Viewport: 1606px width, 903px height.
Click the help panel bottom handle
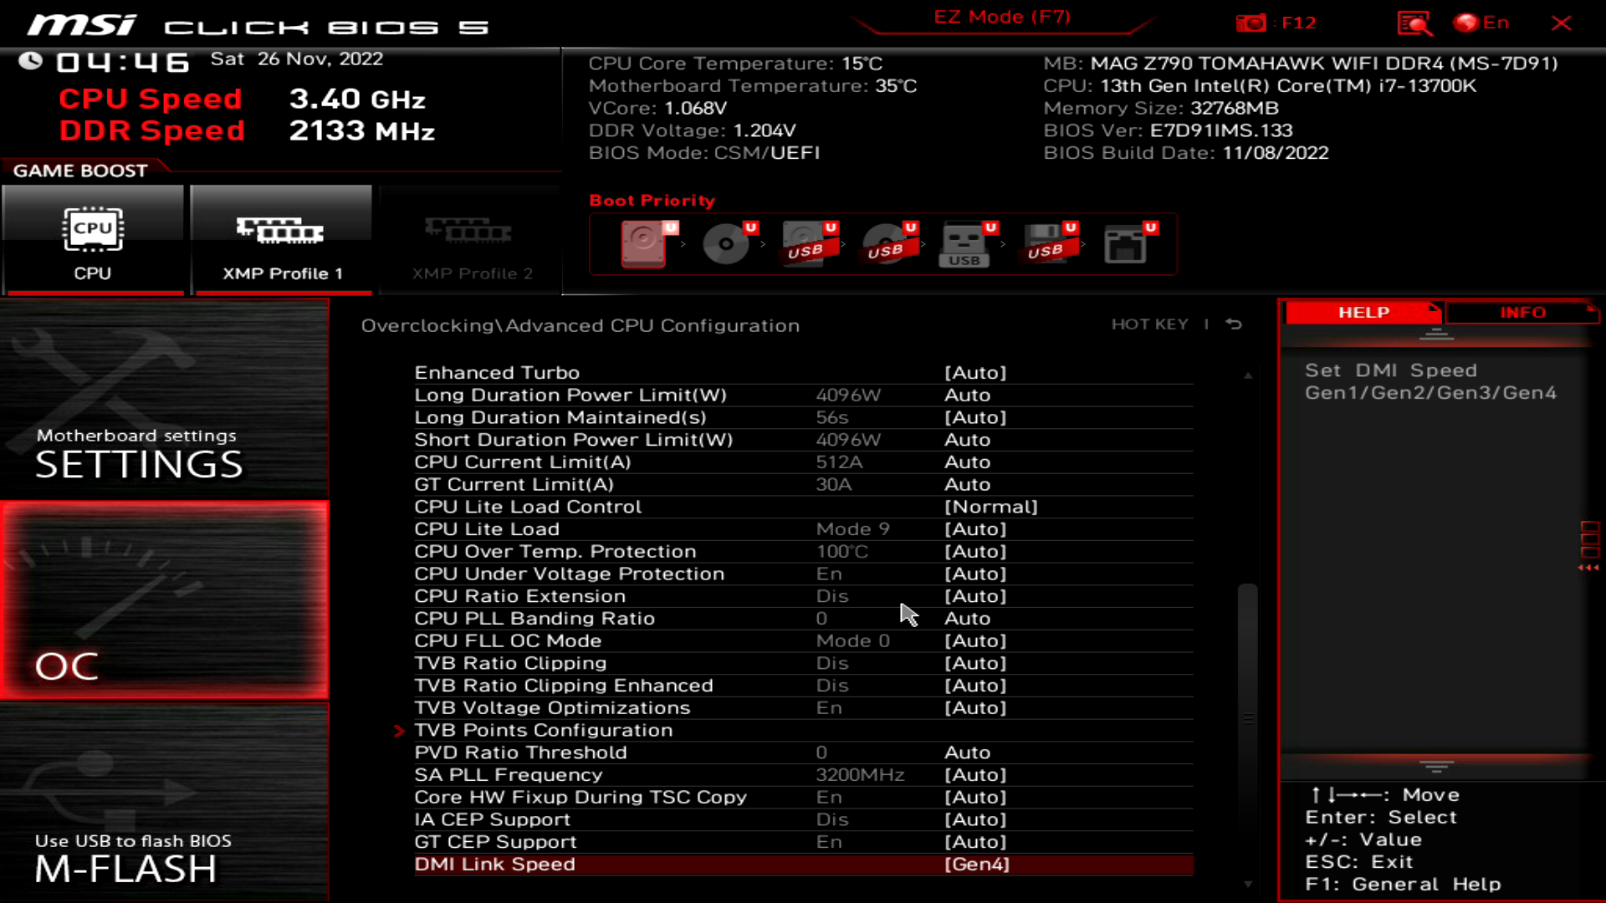pyautogui.click(x=1437, y=767)
